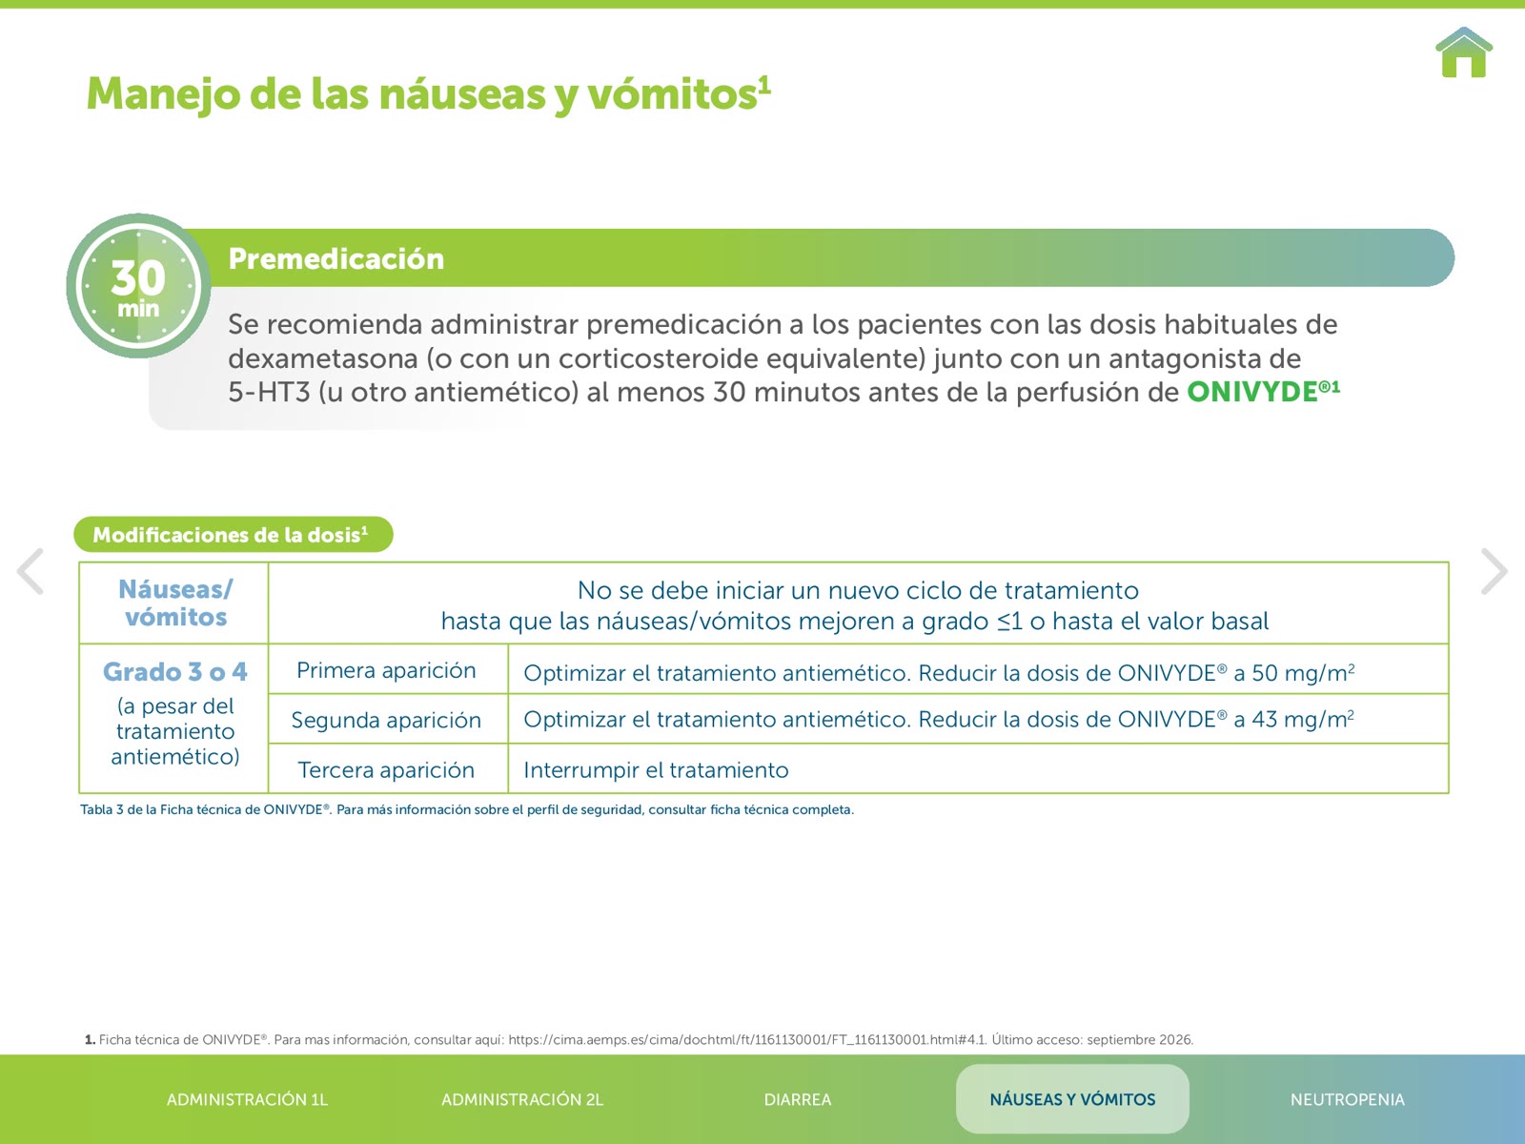Click the Segunda aparición cell
This screenshot has height=1144, width=1525.
[x=386, y=720]
